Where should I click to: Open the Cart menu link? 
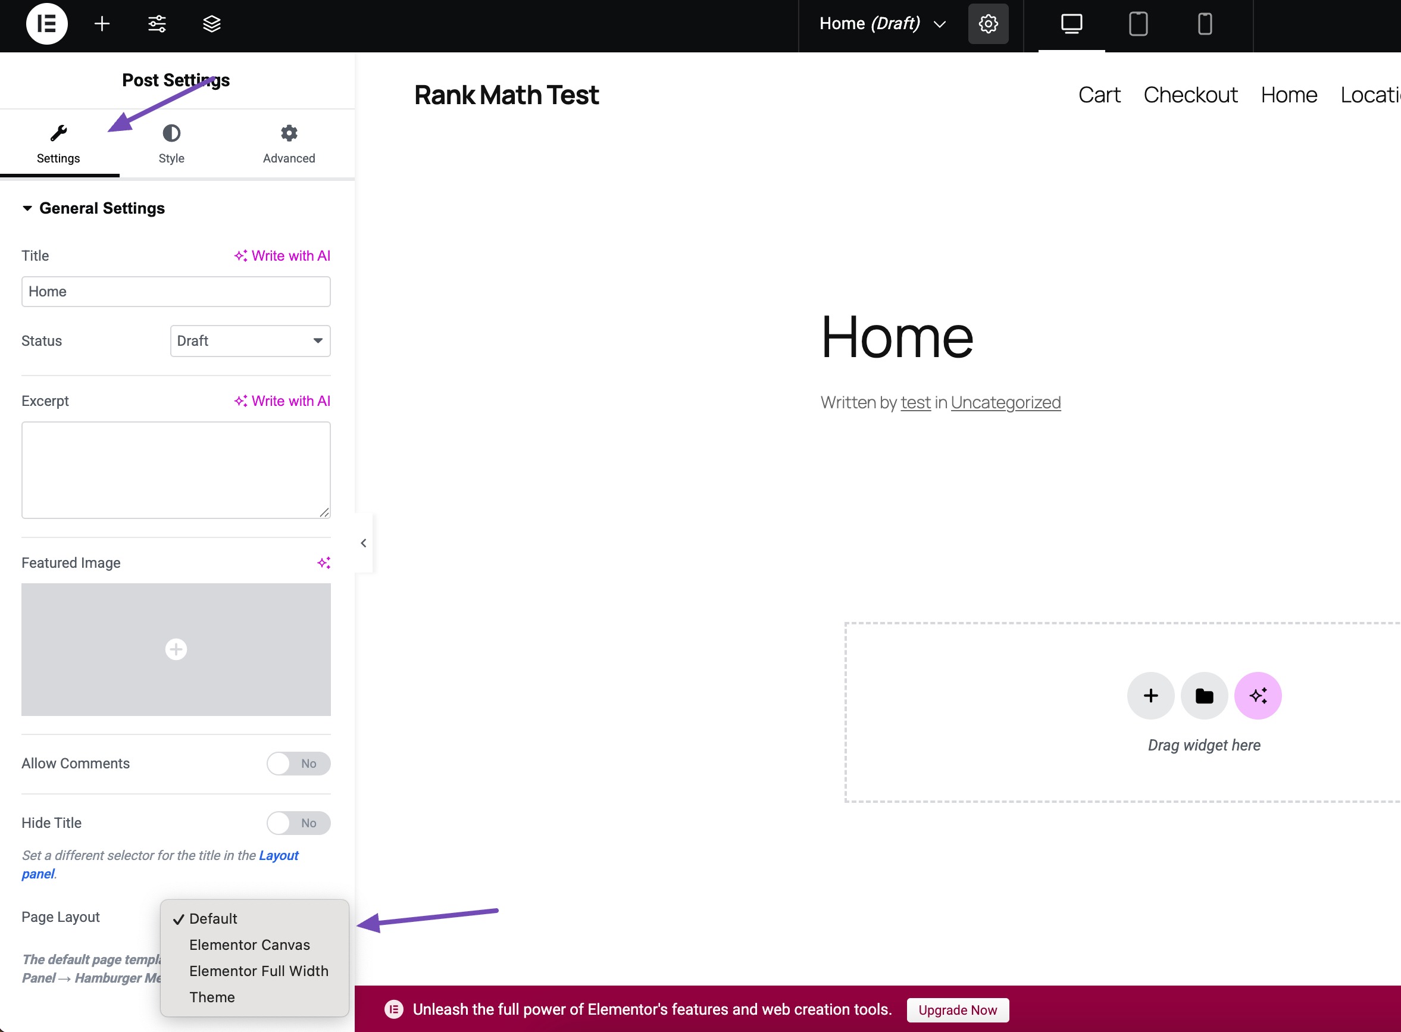(x=1099, y=95)
